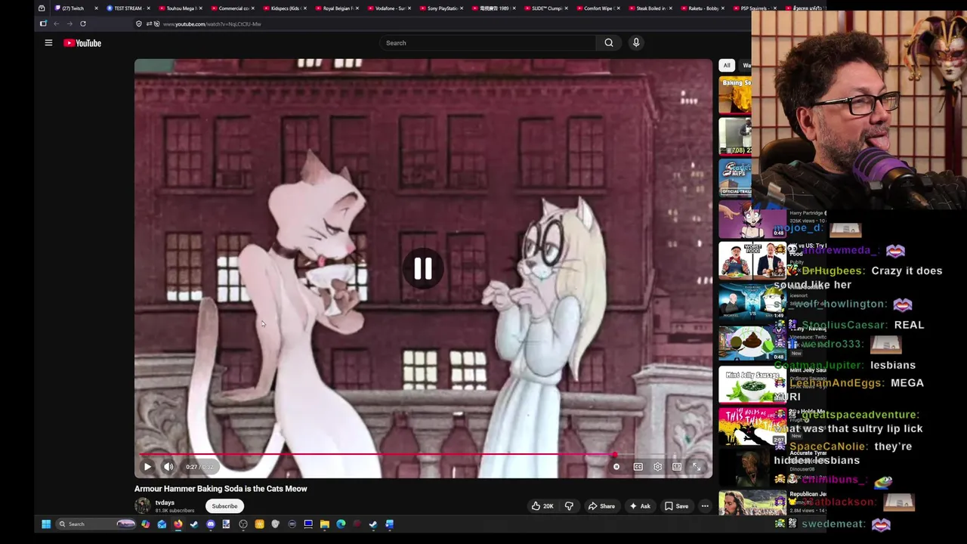Close the (27) Twitch tab
The width and height of the screenshot is (967, 544).
tap(96, 8)
